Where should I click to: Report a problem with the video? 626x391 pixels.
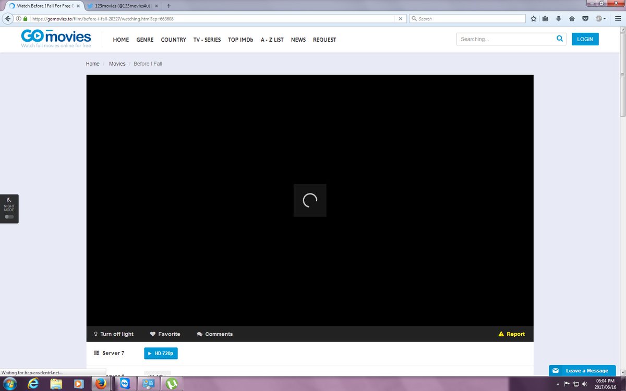[512, 334]
